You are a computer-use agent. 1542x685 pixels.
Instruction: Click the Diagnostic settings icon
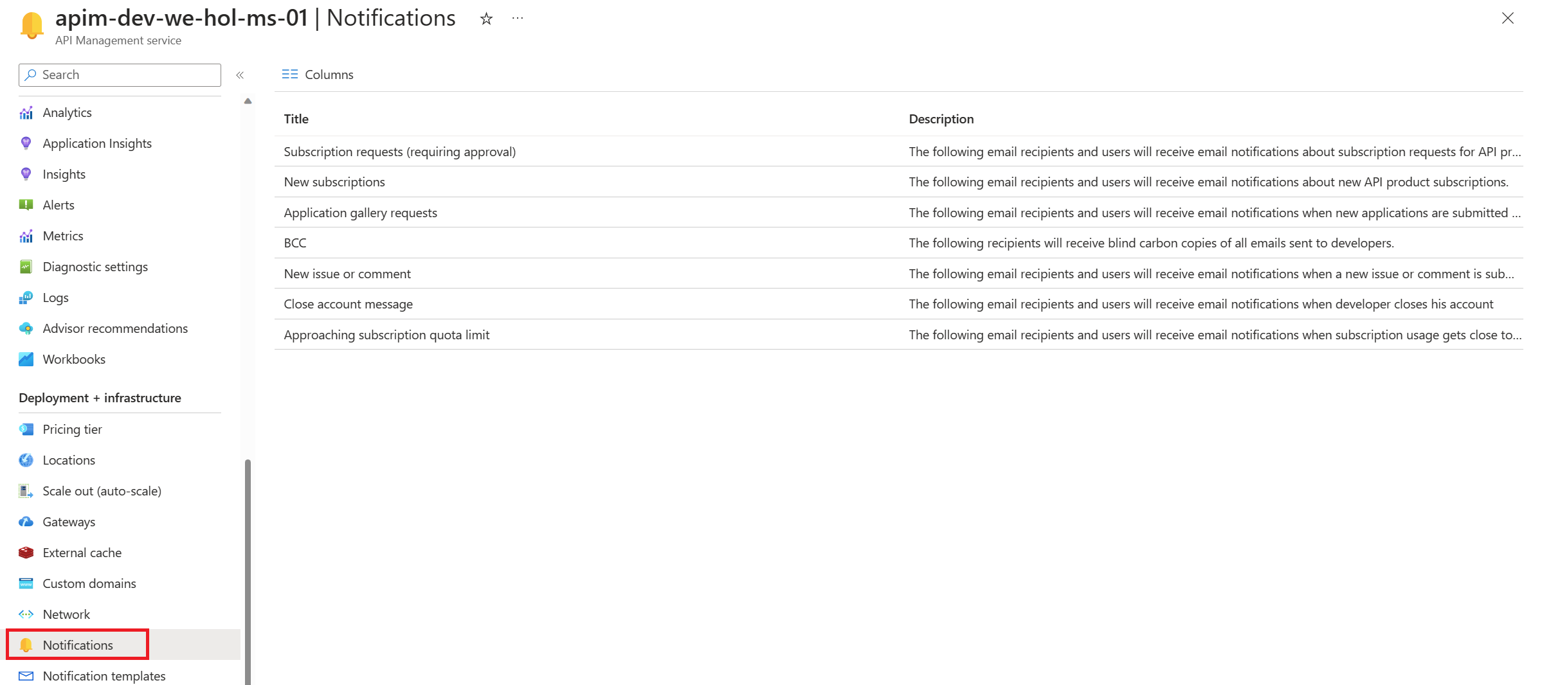26,267
